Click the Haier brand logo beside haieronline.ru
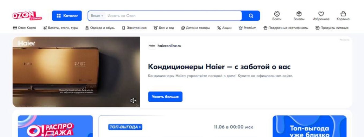 pos(152,46)
